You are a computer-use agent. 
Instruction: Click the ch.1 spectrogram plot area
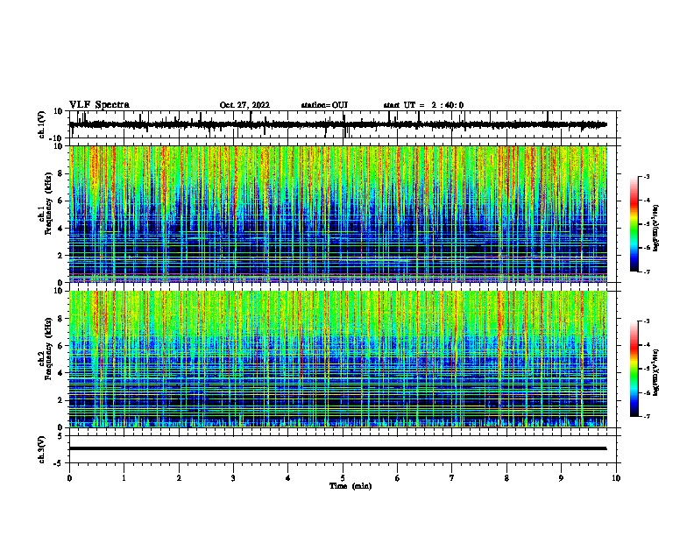tap(338, 214)
